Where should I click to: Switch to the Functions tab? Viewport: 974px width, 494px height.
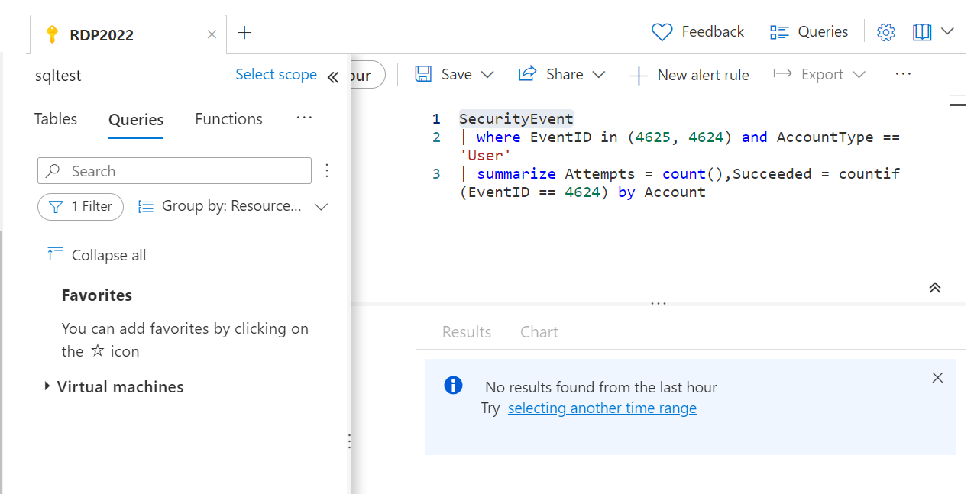[x=228, y=119]
